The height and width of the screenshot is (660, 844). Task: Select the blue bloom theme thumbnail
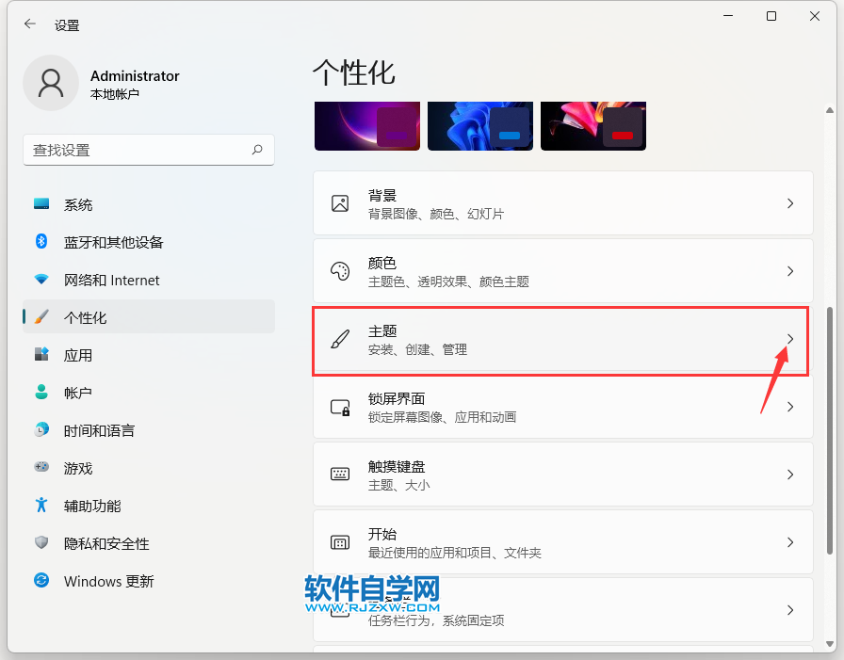pos(479,126)
